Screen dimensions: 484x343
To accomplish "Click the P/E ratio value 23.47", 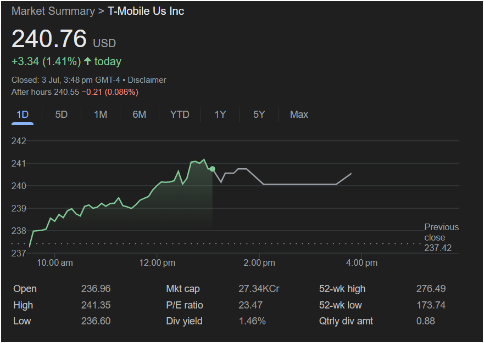I will click(x=251, y=305).
